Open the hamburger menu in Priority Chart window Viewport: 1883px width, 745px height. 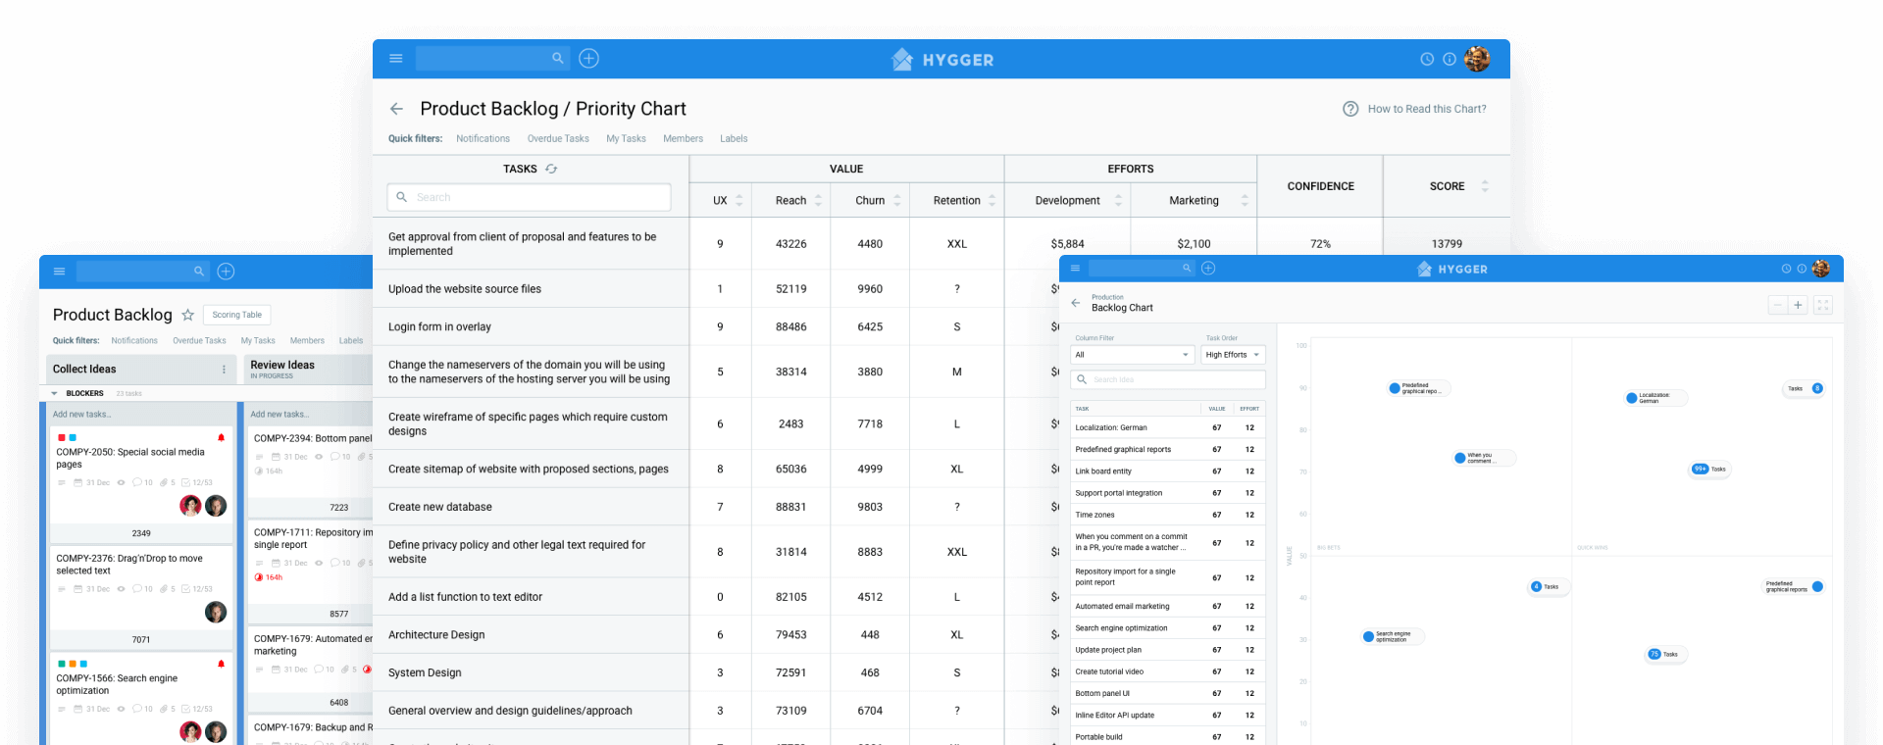click(396, 59)
